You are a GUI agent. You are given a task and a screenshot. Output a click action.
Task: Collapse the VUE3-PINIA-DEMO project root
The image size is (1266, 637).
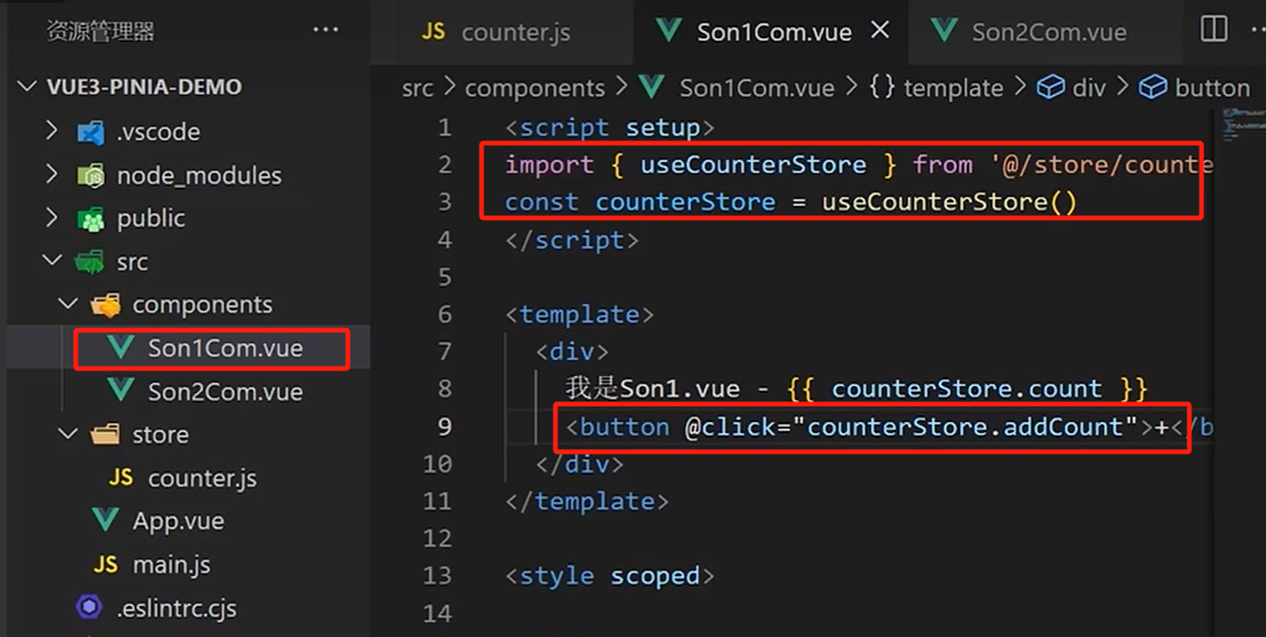pyautogui.click(x=27, y=87)
